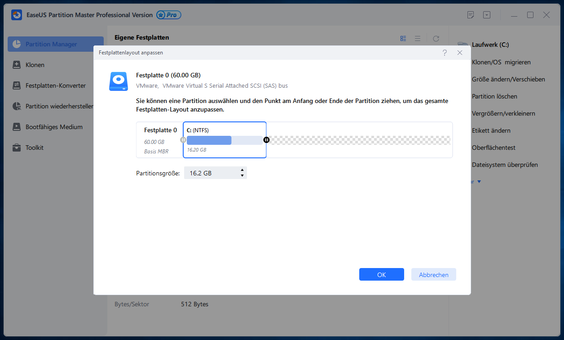The image size is (564, 340).
Task: Switch to detailed list view icon
Action: 403,39
